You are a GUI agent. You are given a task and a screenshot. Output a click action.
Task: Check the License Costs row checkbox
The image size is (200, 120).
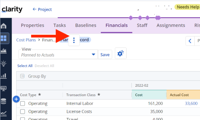23,112
